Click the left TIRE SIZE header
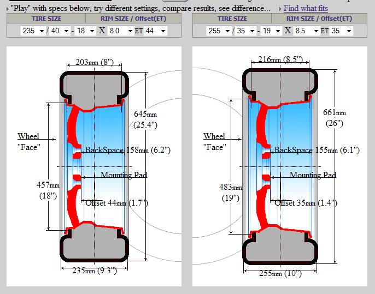 [46, 19]
